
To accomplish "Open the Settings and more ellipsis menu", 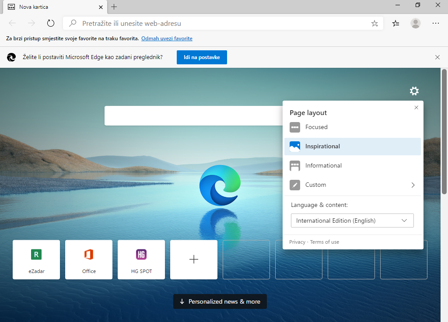I will [x=435, y=24].
